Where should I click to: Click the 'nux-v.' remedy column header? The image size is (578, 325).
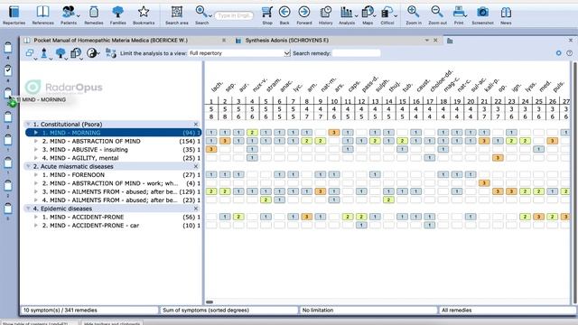pos(260,85)
